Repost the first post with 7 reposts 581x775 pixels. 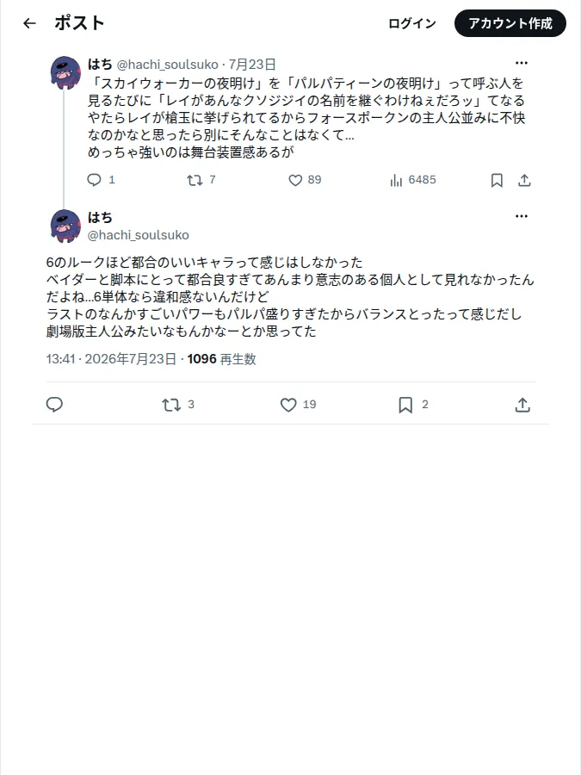195,180
